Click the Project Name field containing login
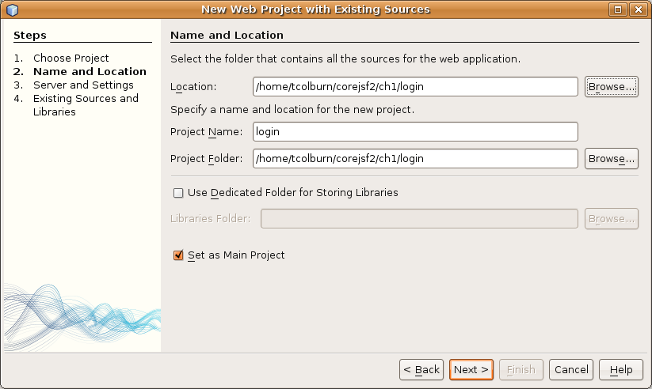652x389 pixels. tap(415, 131)
